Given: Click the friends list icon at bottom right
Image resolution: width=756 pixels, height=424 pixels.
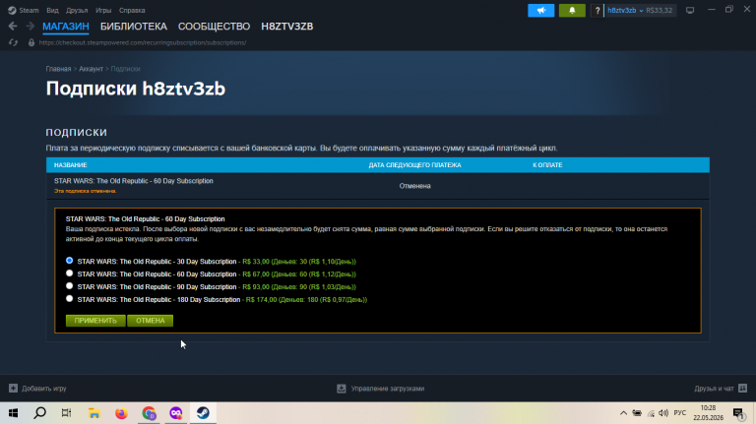Looking at the screenshot, I should (x=742, y=388).
